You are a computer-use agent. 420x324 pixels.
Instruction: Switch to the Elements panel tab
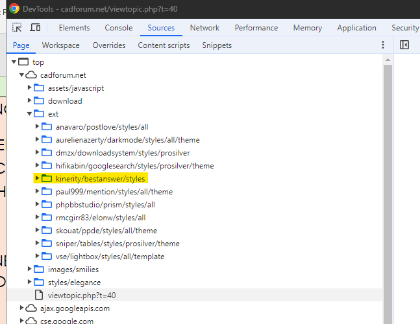click(x=74, y=28)
